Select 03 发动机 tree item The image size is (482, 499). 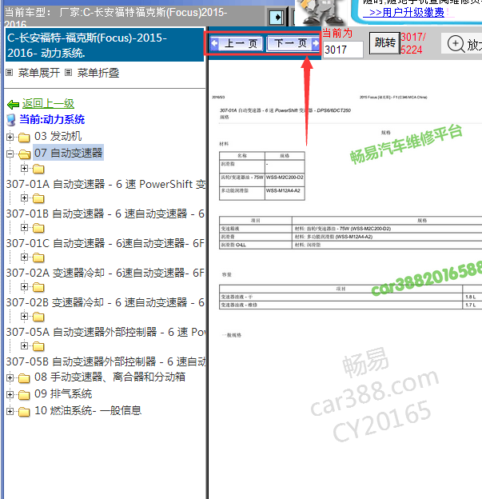tap(58, 136)
